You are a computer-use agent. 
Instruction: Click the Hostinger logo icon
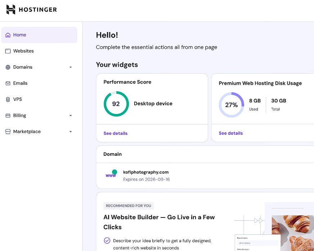click(x=11, y=10)
